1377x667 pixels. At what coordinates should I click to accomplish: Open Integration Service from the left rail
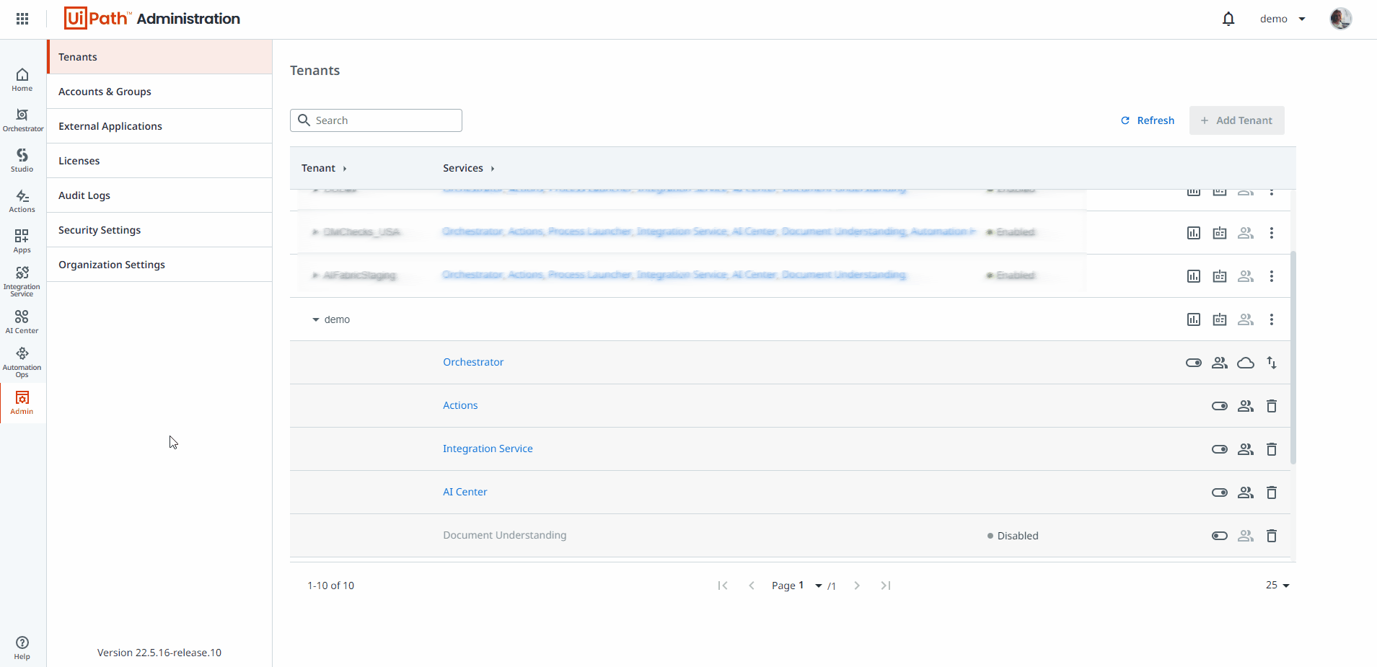click(22, 281)
